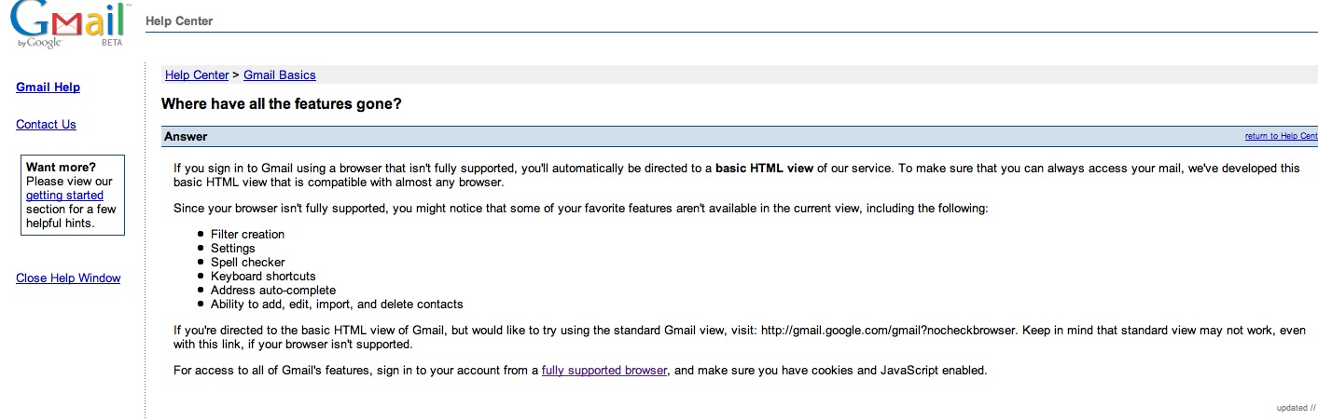The height and width of the screenshot is (420, 1318).
Task: Open Gmail Help in sidebar
Action: [x=49, y=88]
